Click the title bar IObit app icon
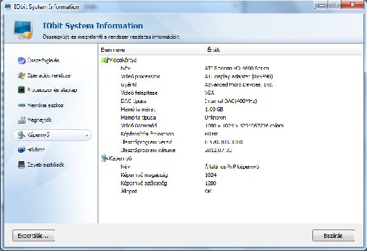 tap(8, 6)
